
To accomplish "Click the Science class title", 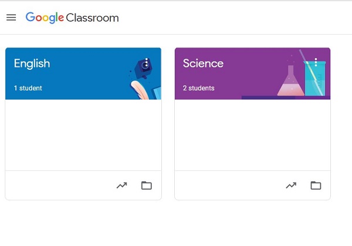I will [x=203, y=63].
